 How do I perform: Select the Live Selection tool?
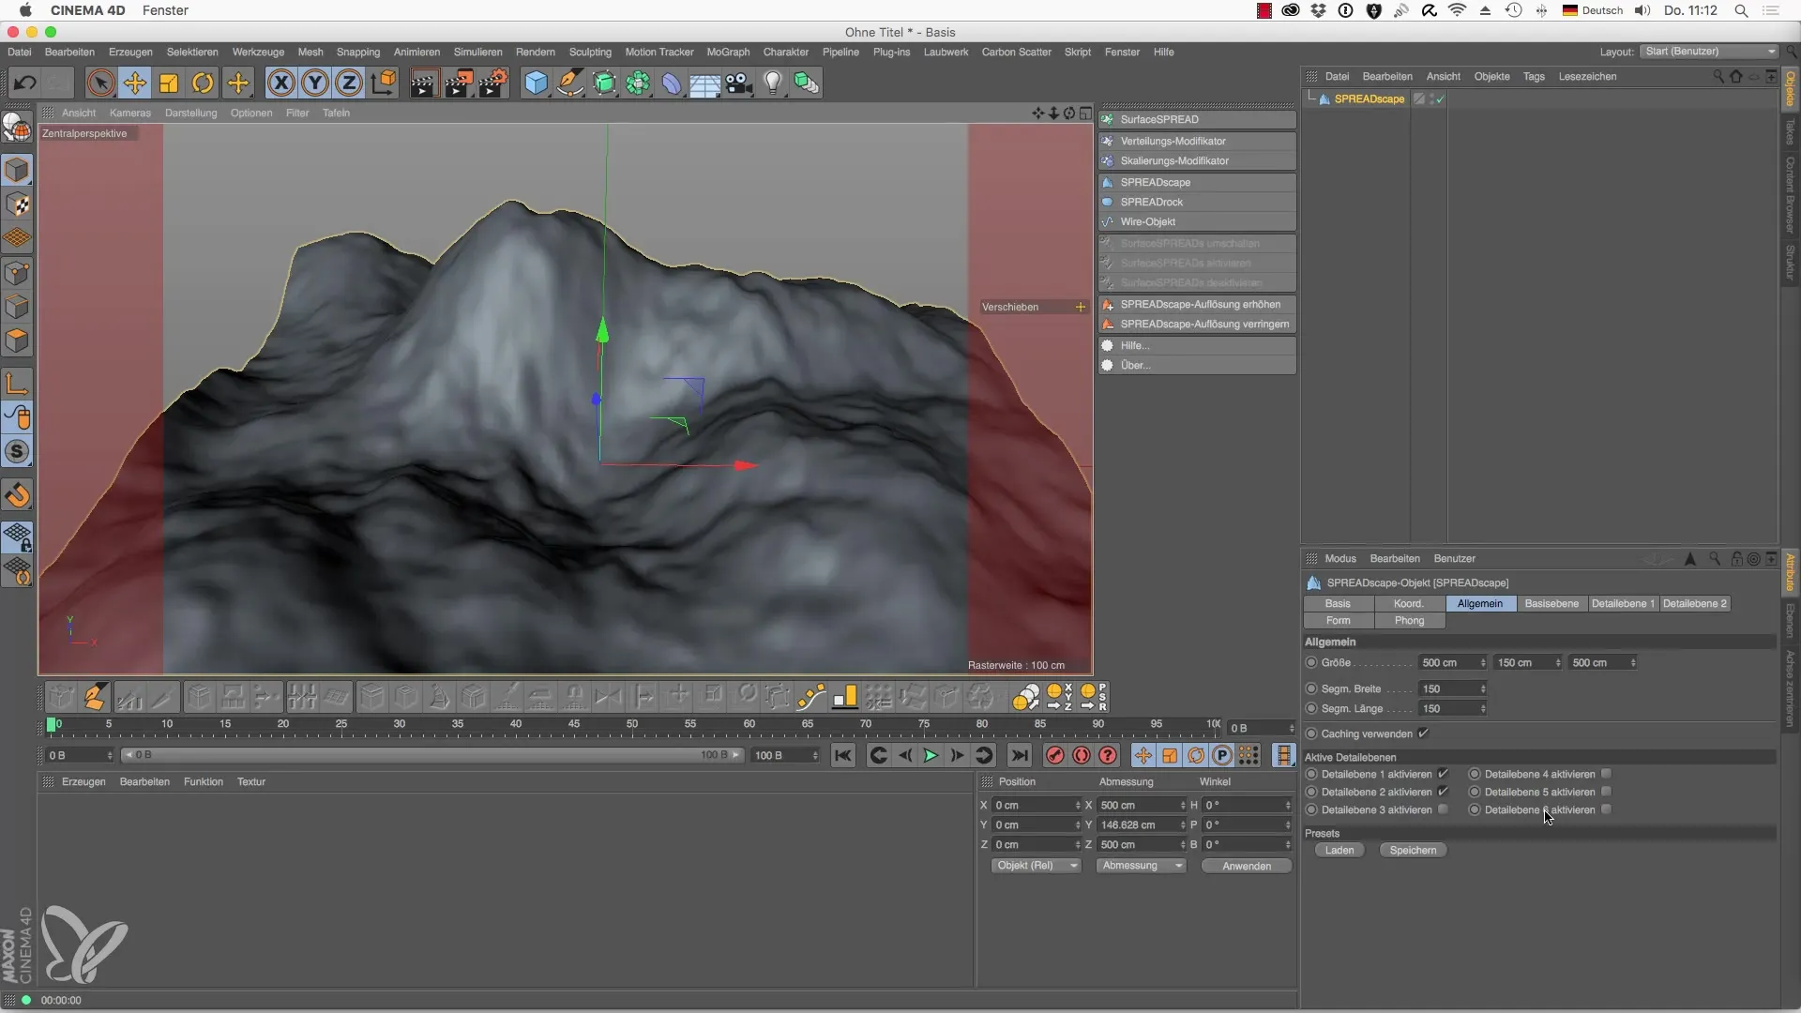[x=100, y=83]
